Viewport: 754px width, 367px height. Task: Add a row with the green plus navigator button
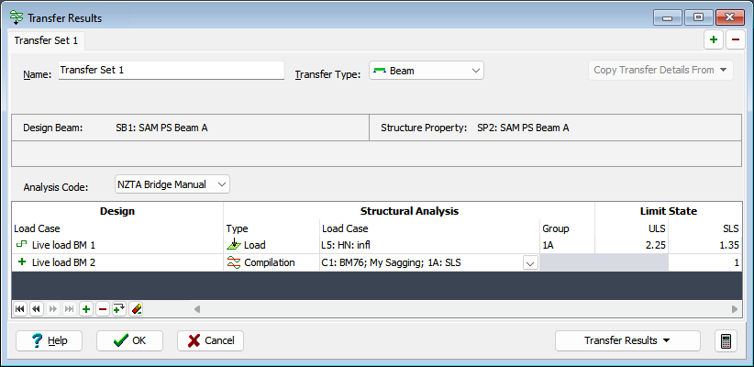click(86, 309)
